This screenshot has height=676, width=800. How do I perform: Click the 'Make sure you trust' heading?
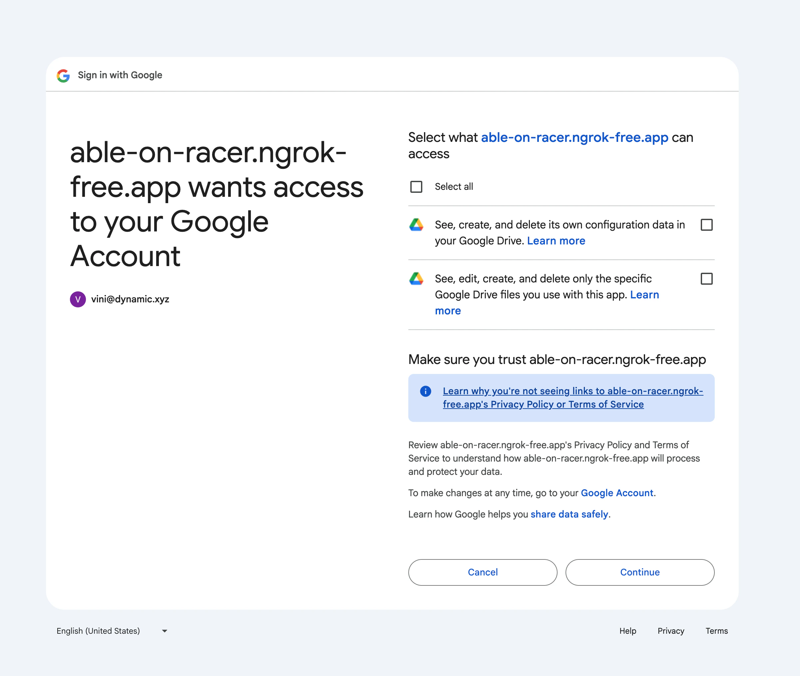click(557, 359)
